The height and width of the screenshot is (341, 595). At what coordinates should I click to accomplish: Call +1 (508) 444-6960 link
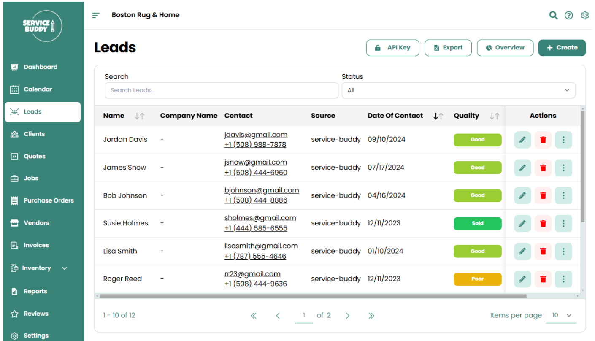coord(256,173)
